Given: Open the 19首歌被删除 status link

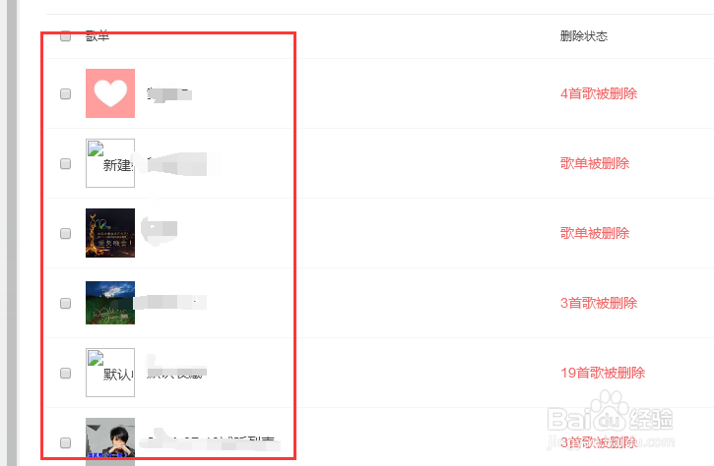Looking at the screenshot, I should point(603,373).
